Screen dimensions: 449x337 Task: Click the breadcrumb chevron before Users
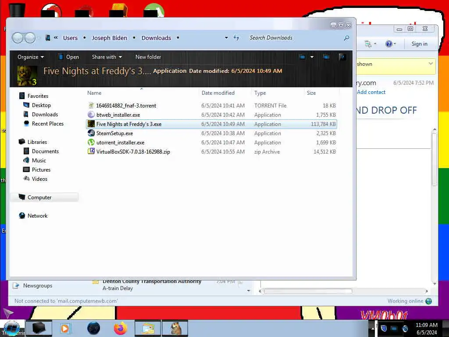[56, 38]
